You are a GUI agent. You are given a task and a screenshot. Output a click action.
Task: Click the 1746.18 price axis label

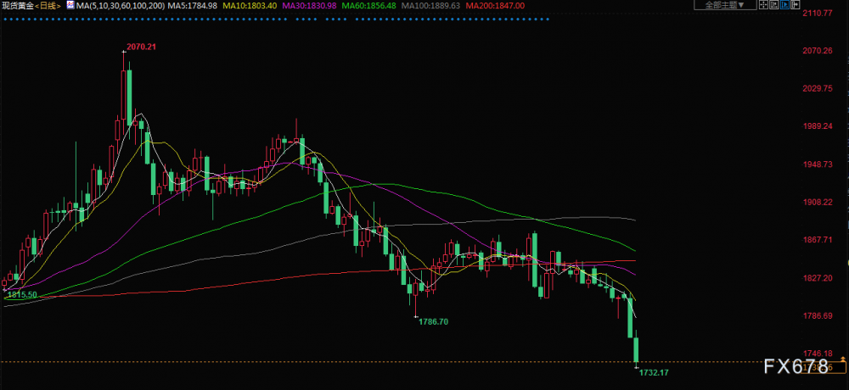pyautogui.click(x=818, y=352)
